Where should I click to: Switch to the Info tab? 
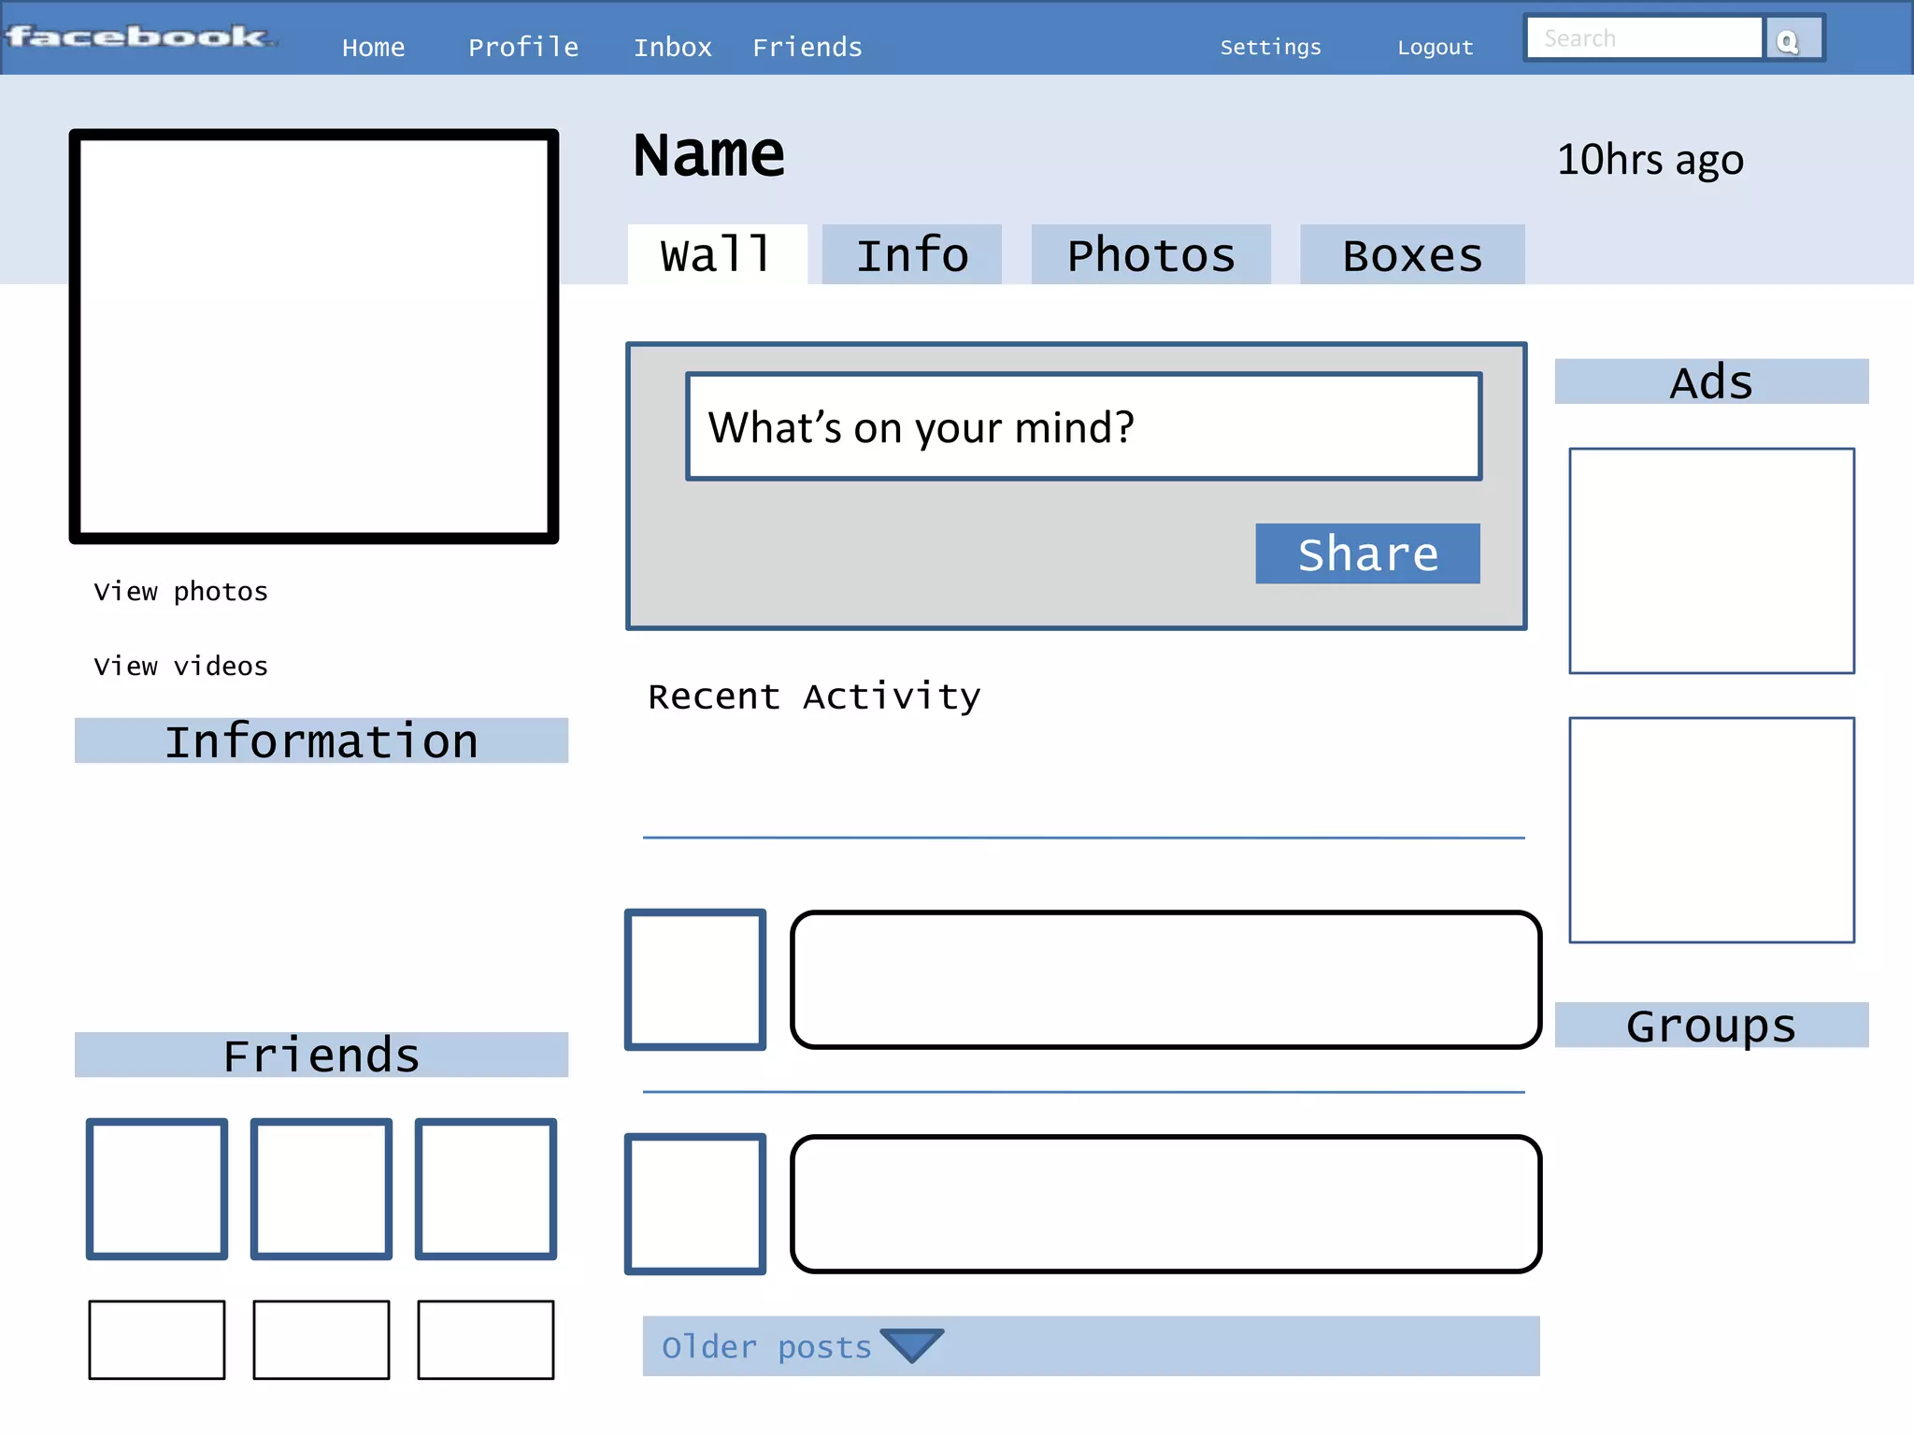point(912,254)
